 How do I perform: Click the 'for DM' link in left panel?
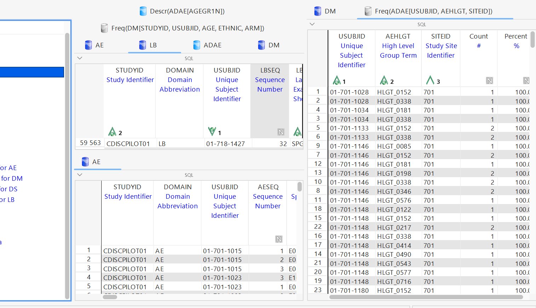12,179
